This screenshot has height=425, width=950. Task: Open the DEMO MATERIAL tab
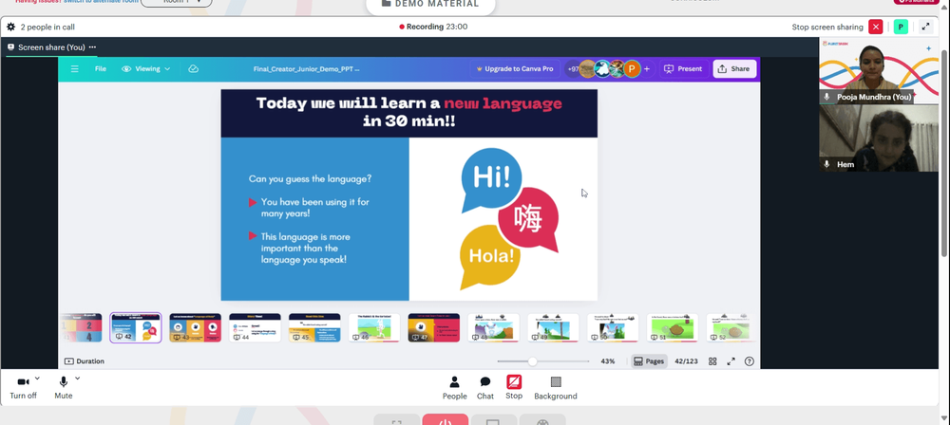pyautogui.click(x=430, y=4)
